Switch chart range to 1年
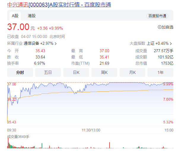This screenshot has width=179, height=151. coord(160,72)
